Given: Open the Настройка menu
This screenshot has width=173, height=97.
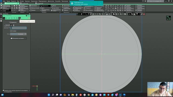Looking at the screenshot, I should 58,1.
